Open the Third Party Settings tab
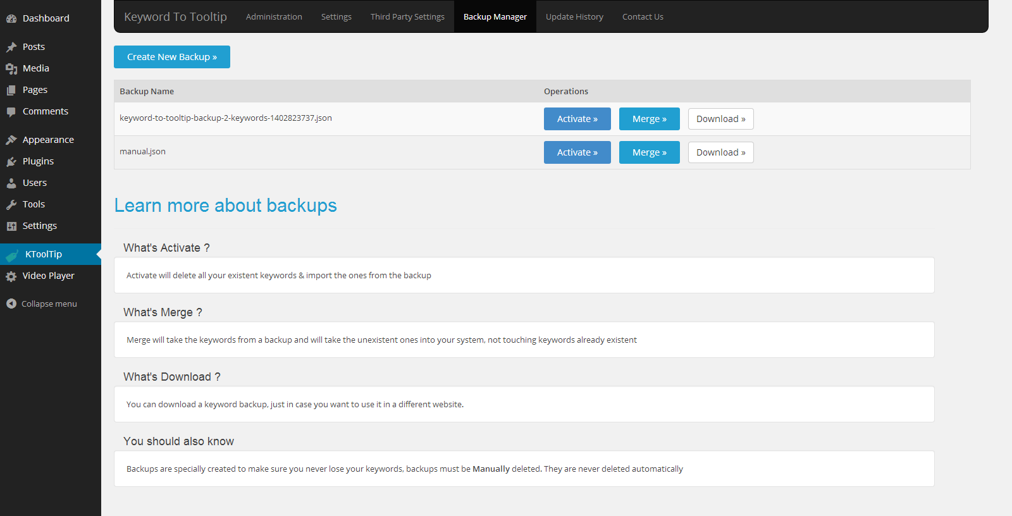The width and height of the screenshot is (1012, 516). pos(407,17)
